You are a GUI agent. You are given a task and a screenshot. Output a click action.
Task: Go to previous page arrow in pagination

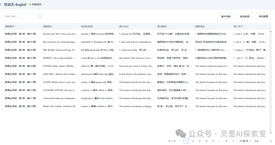pos(180,141)
